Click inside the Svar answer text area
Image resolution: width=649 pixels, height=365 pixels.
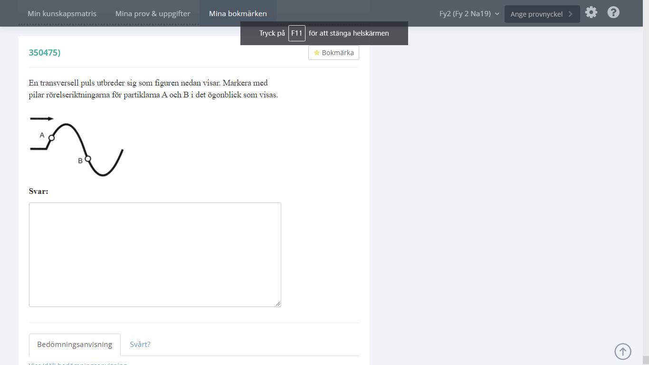155,254
